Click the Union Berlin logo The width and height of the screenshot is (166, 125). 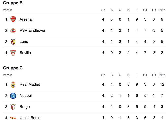pyautogui.click(x=13, y=118)
